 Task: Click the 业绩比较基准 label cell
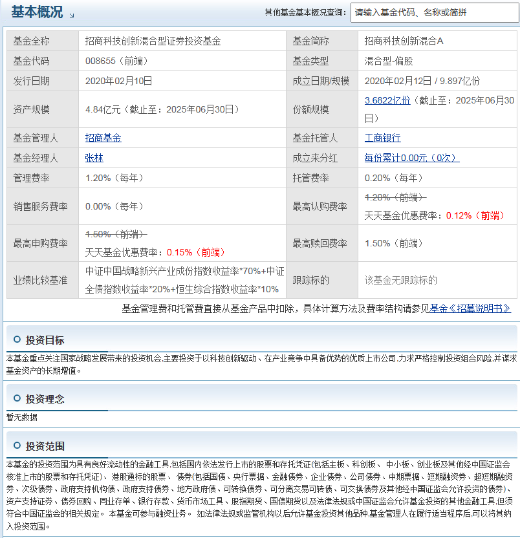pos(43,281)
